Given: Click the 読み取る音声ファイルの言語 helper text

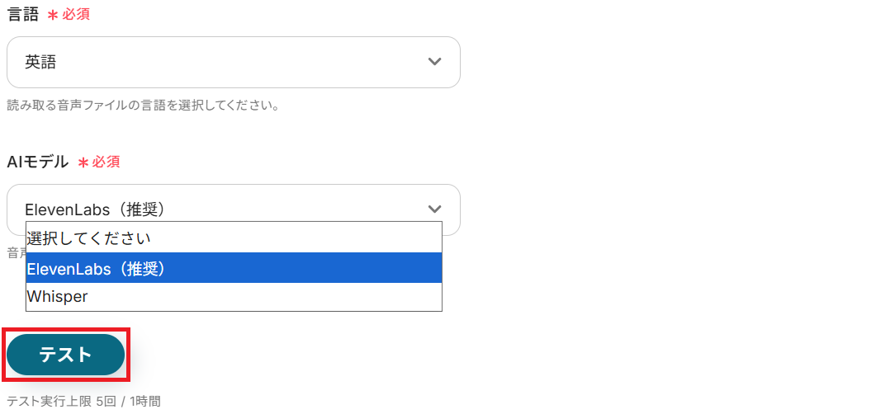Looking at the screenshot, I should pos(143,106).
